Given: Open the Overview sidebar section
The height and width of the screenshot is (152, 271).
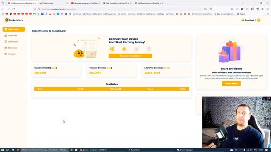Looking at the screenshot, I should click(14, 29).
